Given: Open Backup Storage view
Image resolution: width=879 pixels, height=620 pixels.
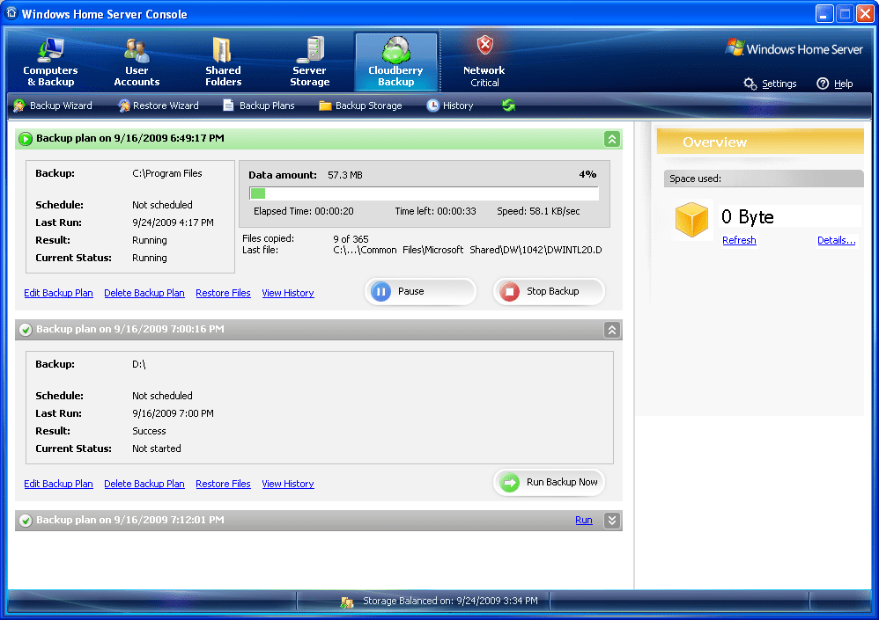Looking at the screenshot, I should pyautogui.click(x=360, y=106).
